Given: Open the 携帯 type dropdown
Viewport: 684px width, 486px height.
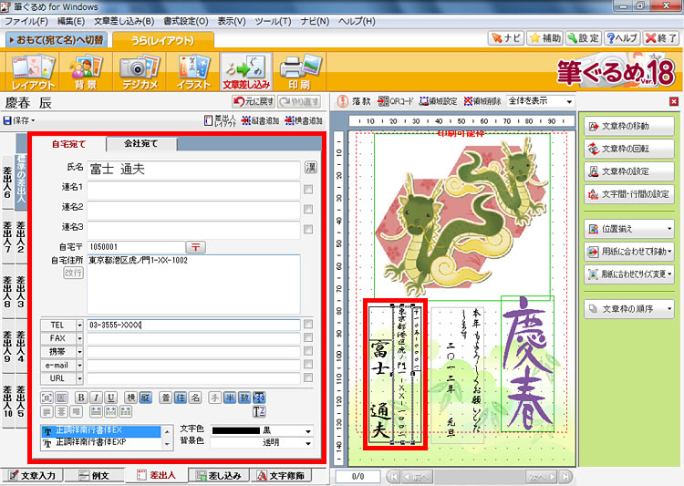Looking at the screenshot, I should click(x=79, y=352).
